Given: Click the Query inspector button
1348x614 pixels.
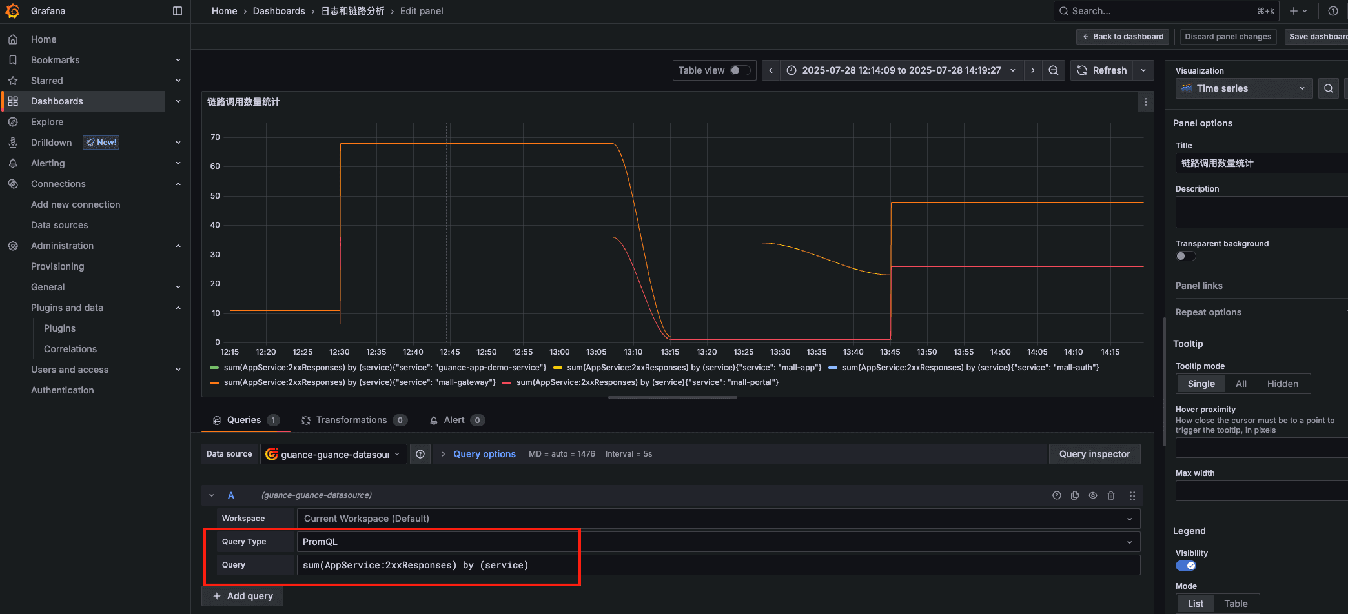Looking at the screenshot, I should pyautogui.click(x=1094, y=454).
